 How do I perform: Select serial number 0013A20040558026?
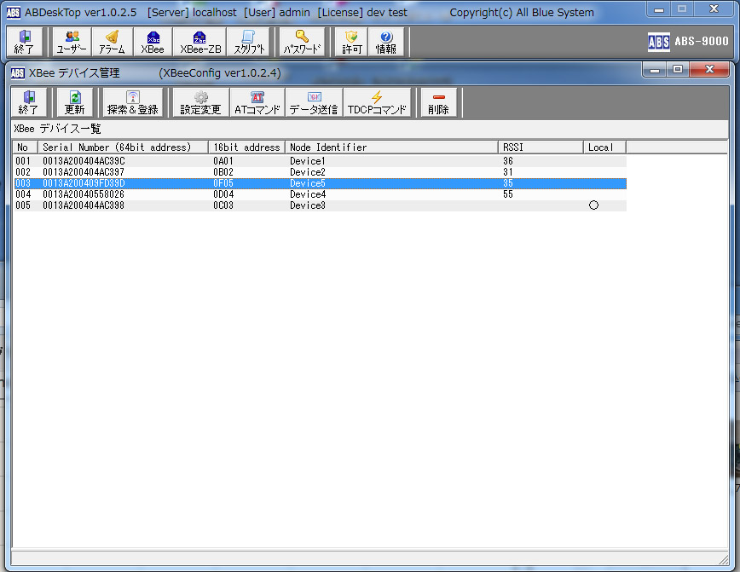[x=84, y=194]
